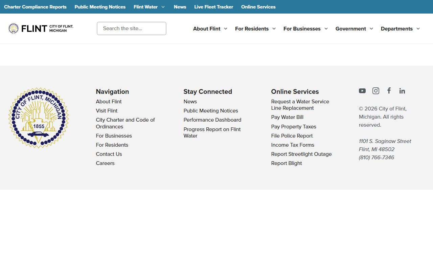Open Progress Report on Flint Water
This screenshot has height=271, width=433.
pos(212,132)
